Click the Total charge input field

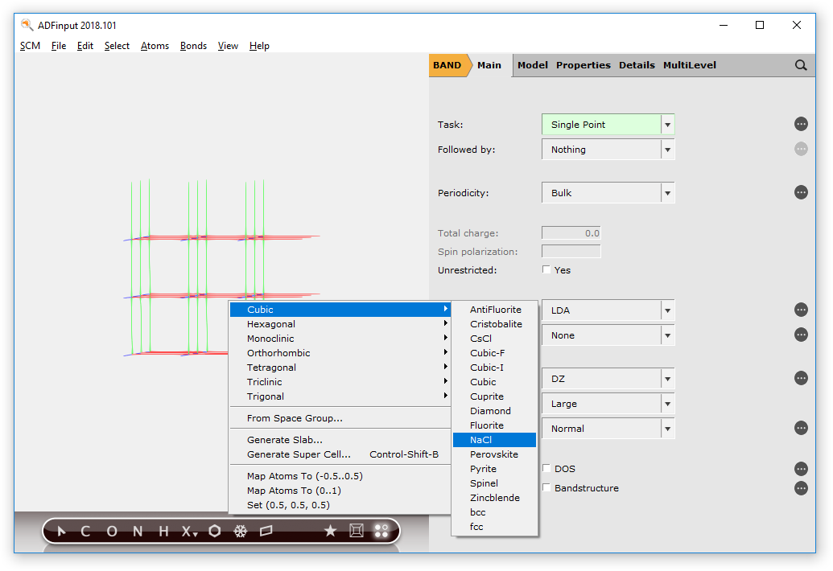[571, 233]
